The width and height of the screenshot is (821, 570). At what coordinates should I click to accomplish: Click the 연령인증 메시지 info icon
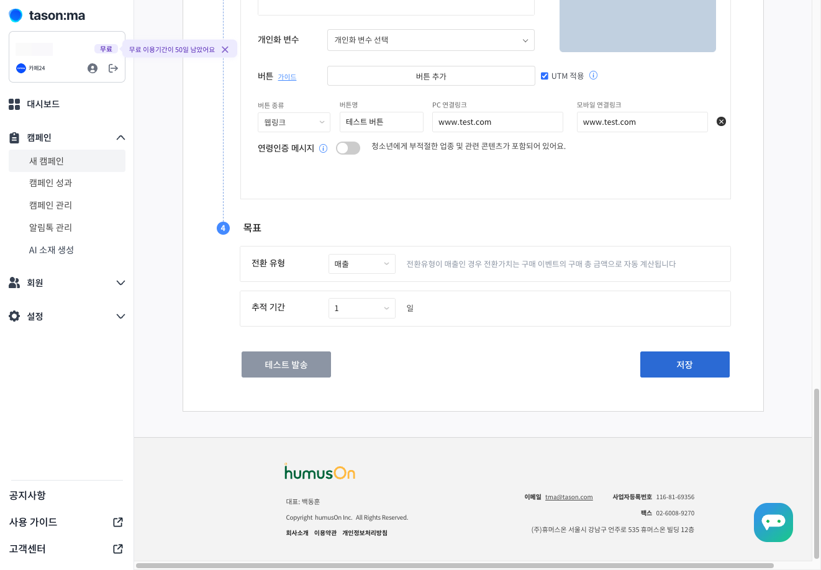click(x=323, y=148)
